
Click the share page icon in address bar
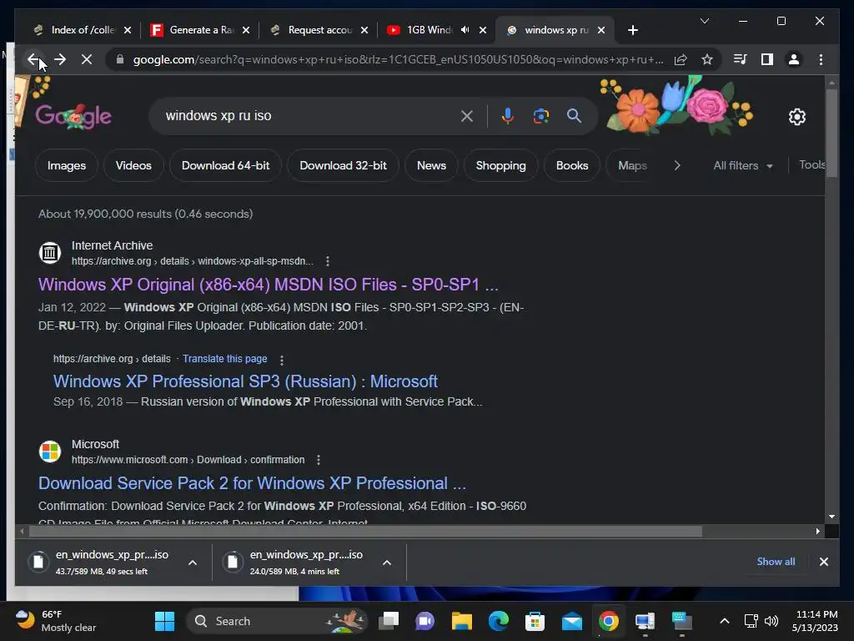pos(681,59)
